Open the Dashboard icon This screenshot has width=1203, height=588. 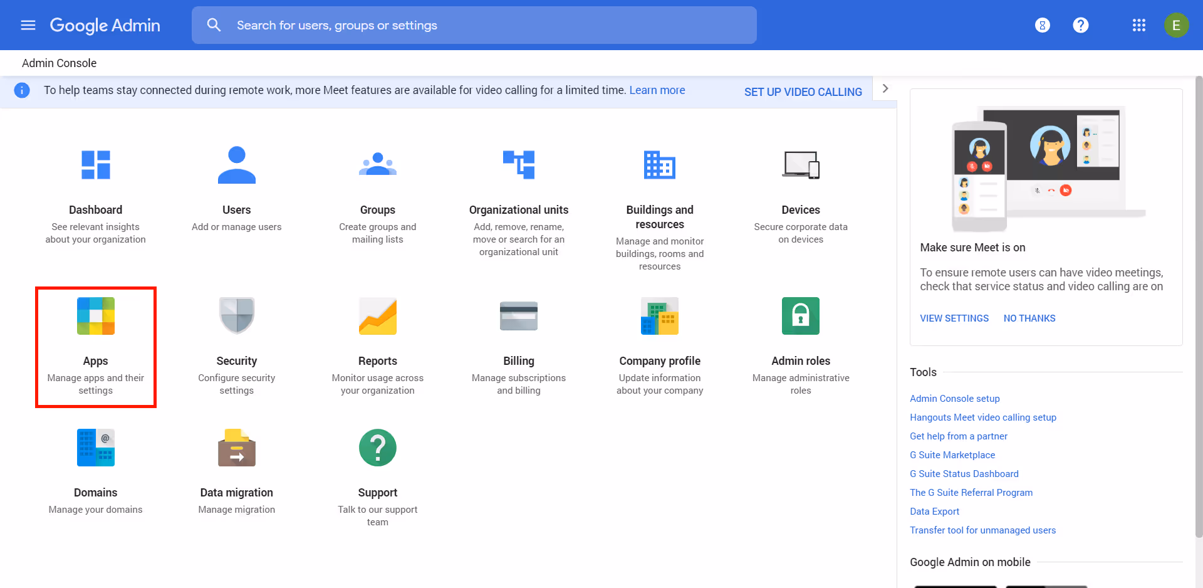[96, 165]
